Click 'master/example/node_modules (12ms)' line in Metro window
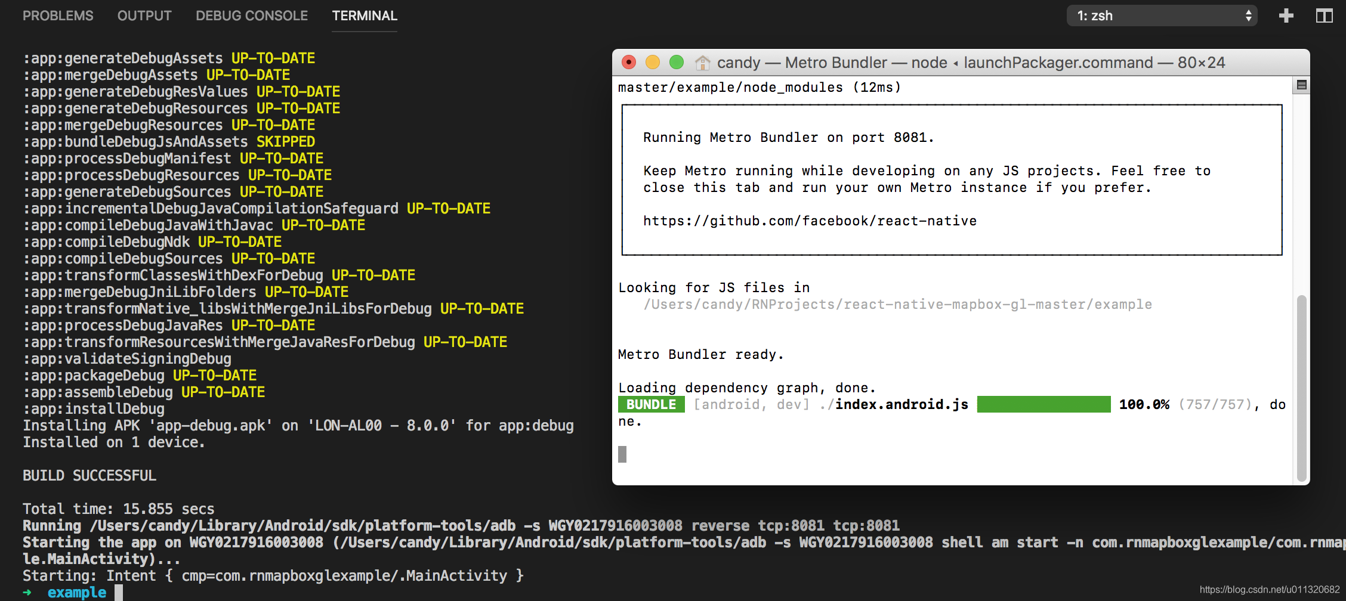The height and width of the screenshot is (601, 1346). click(x=760, y=88)
